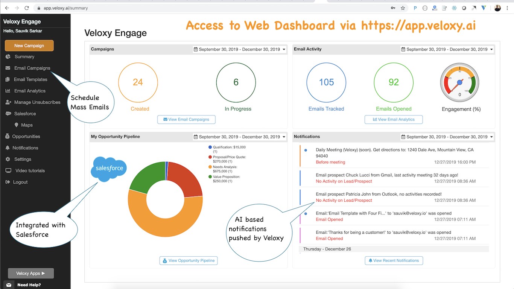This screenshot has height=289, width=514.
Task: Open the Patricia John prospect notification
Action: 394,197
